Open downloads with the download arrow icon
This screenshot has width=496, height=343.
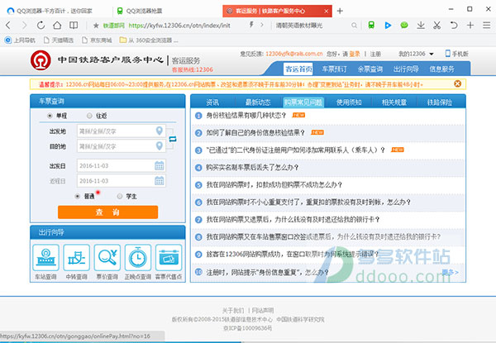[421, 26]
